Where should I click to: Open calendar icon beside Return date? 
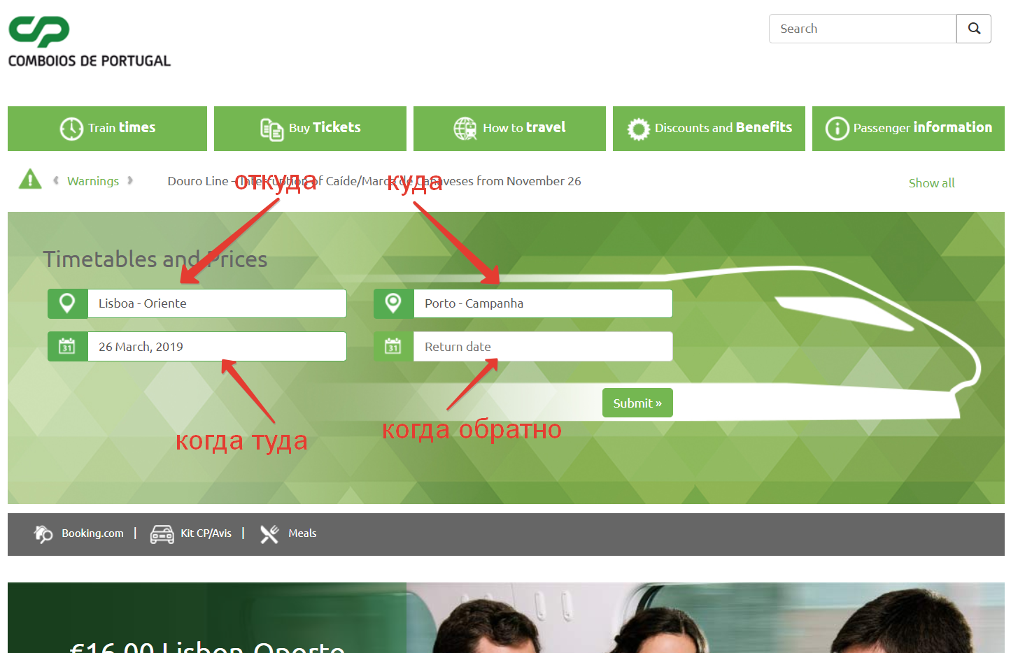(394, 347)
